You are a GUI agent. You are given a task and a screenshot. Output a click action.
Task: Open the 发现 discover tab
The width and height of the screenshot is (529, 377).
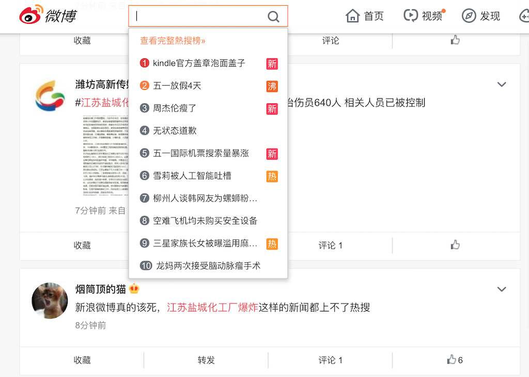pyautogui.click(x=481, y=16)
